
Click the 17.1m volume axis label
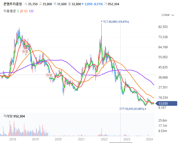(x=163, y=126)
